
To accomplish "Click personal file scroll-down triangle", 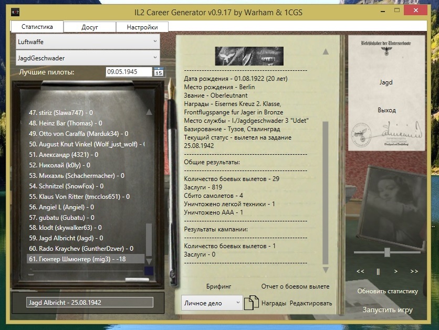I will click(326, 270).
